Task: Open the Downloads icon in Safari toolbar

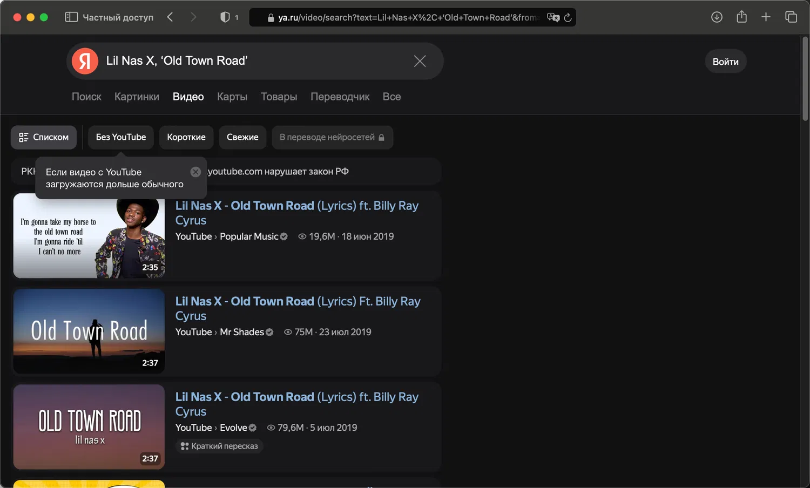Action: pyautogui.click(x=717, y=17)
